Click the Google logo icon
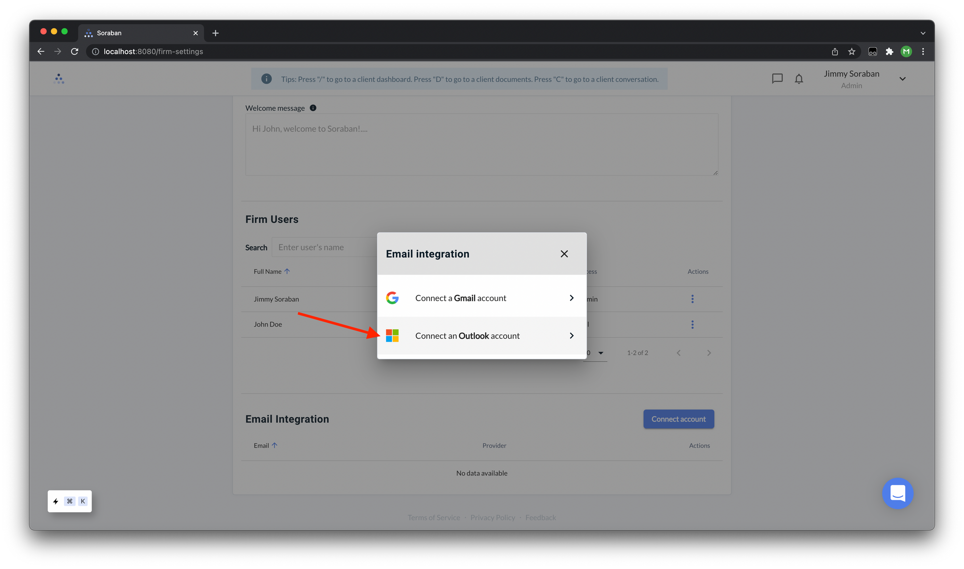 [x=392, y=298]
